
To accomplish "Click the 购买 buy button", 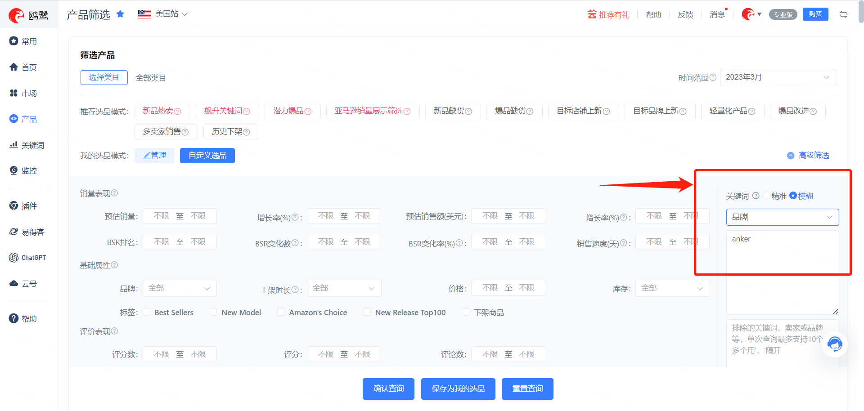I will (815, 14).
